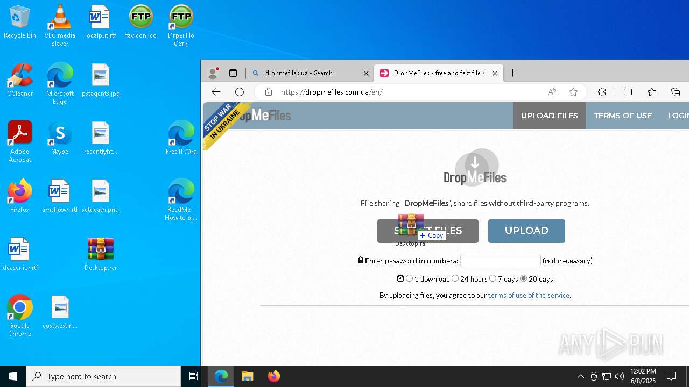Image resolution: width=689 pixels, height=387 pixels.
Task: Open notification center on taskbar
Action: [x=671, y=376]
